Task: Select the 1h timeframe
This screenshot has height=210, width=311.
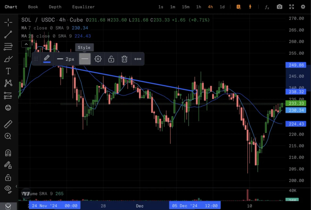Action: point(199,7)
